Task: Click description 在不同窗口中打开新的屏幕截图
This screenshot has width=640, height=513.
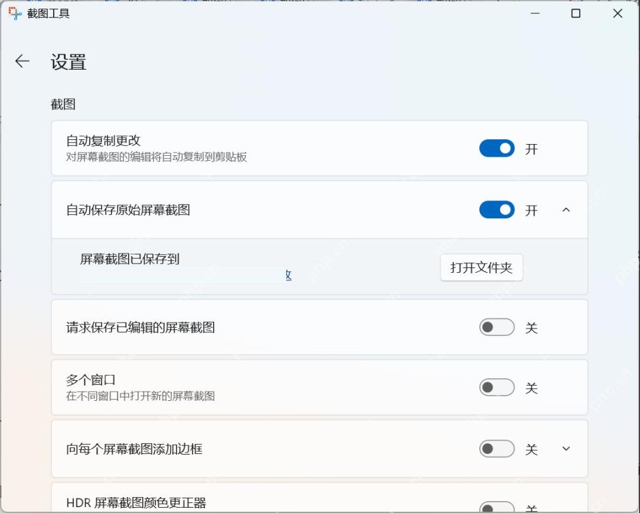Action: tap(140, 396)
